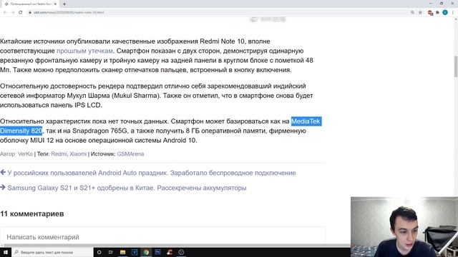Click the Windows taskbar search box

pyautogui.click(x=52, y=252)
